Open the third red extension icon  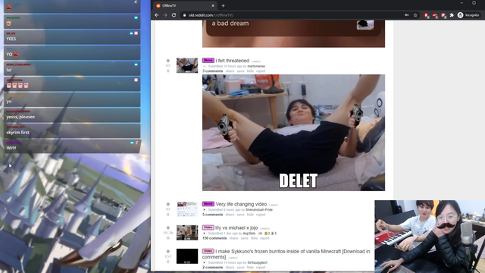coord(443,15)
